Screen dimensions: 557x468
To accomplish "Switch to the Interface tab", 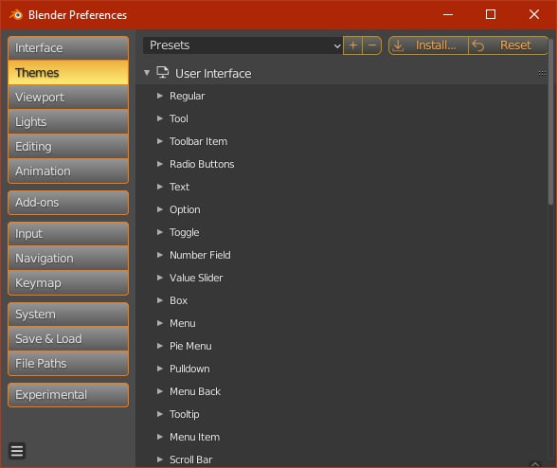I will pos(68,48).
